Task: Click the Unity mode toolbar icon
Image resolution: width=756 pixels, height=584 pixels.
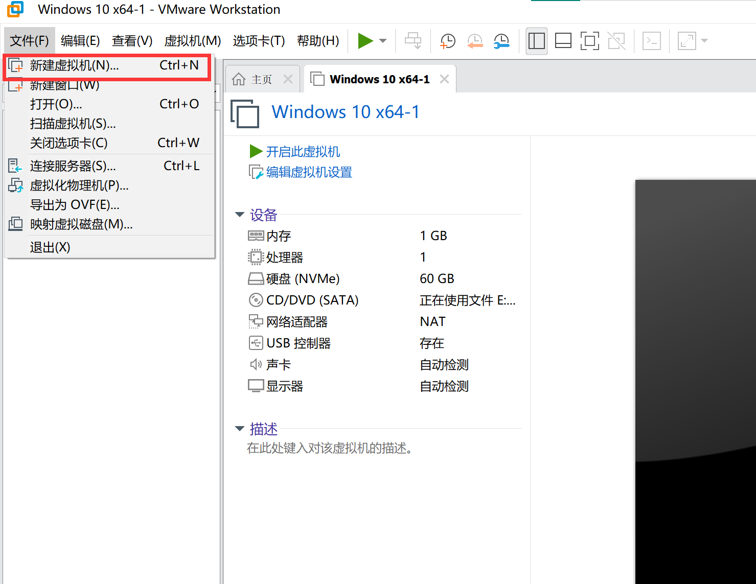Action: click(616, 41)
